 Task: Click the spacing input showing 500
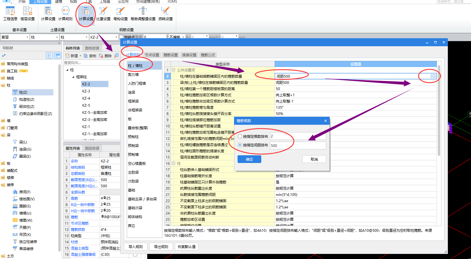tap(298, 146)
